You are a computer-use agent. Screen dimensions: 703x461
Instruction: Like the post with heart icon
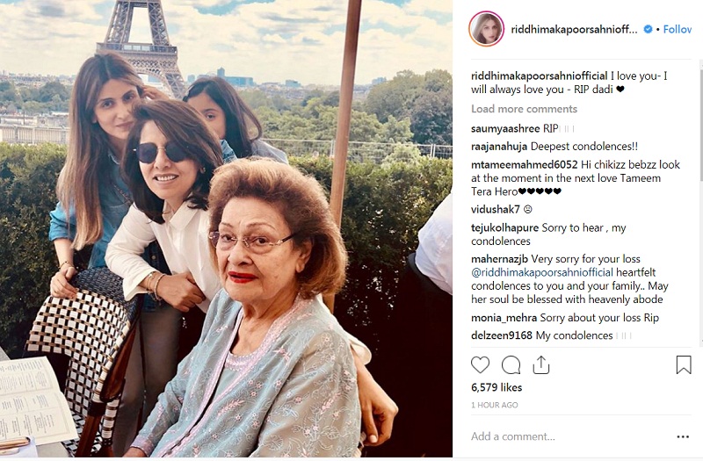[x=480, y=364]
